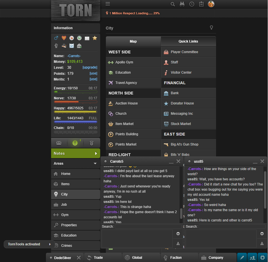
Task: Open the Faction chat tab
Action: click(180, 257)
